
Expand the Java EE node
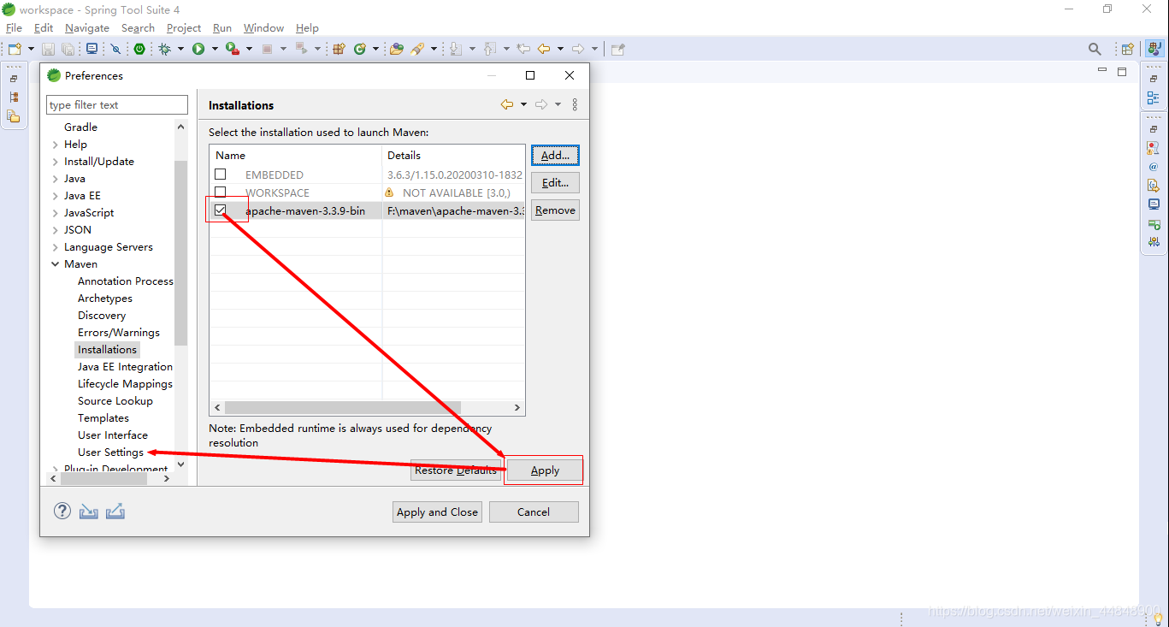[x=55, y=196]
